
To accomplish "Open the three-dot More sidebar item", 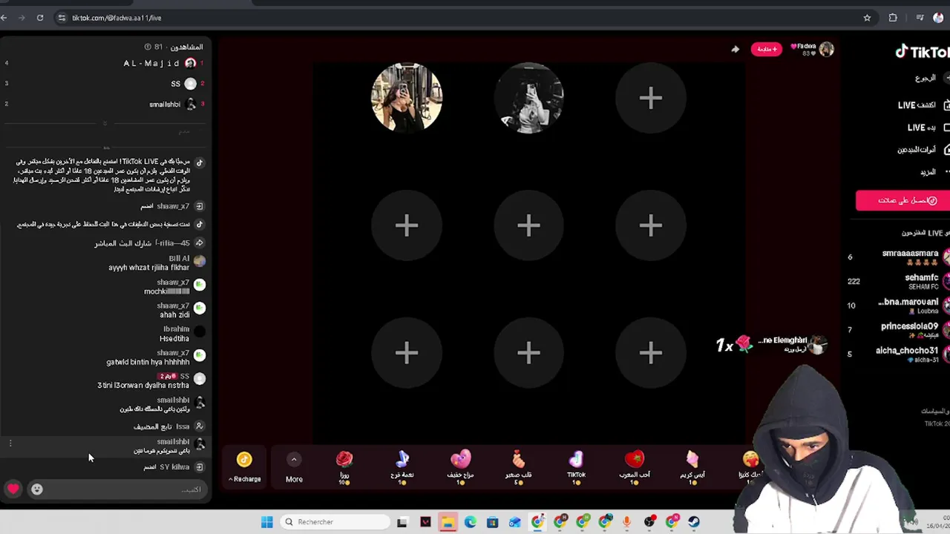I will [934, 172].
